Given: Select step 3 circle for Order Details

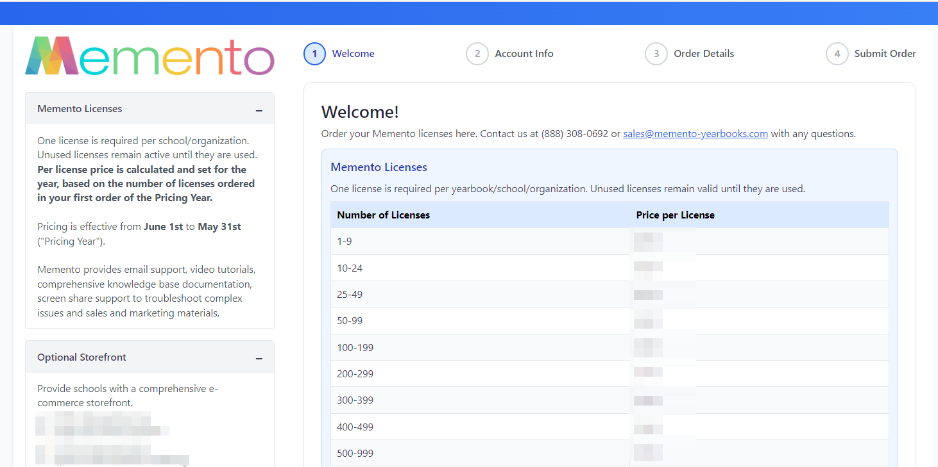Looking at the screenshot, I should (x=656, y=54).
